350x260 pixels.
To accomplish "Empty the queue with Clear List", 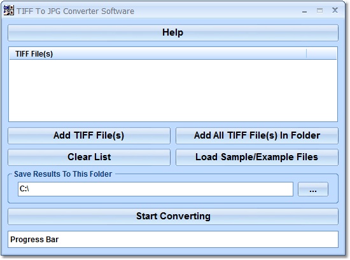I will point(89,157).
